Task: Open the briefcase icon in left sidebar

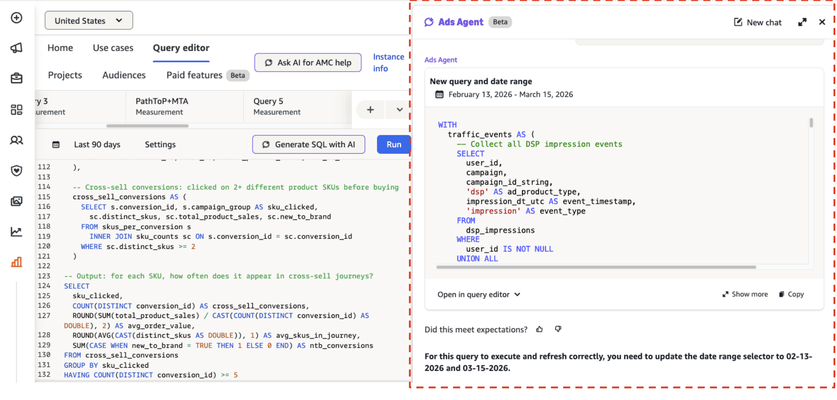Action: [17, 79]
